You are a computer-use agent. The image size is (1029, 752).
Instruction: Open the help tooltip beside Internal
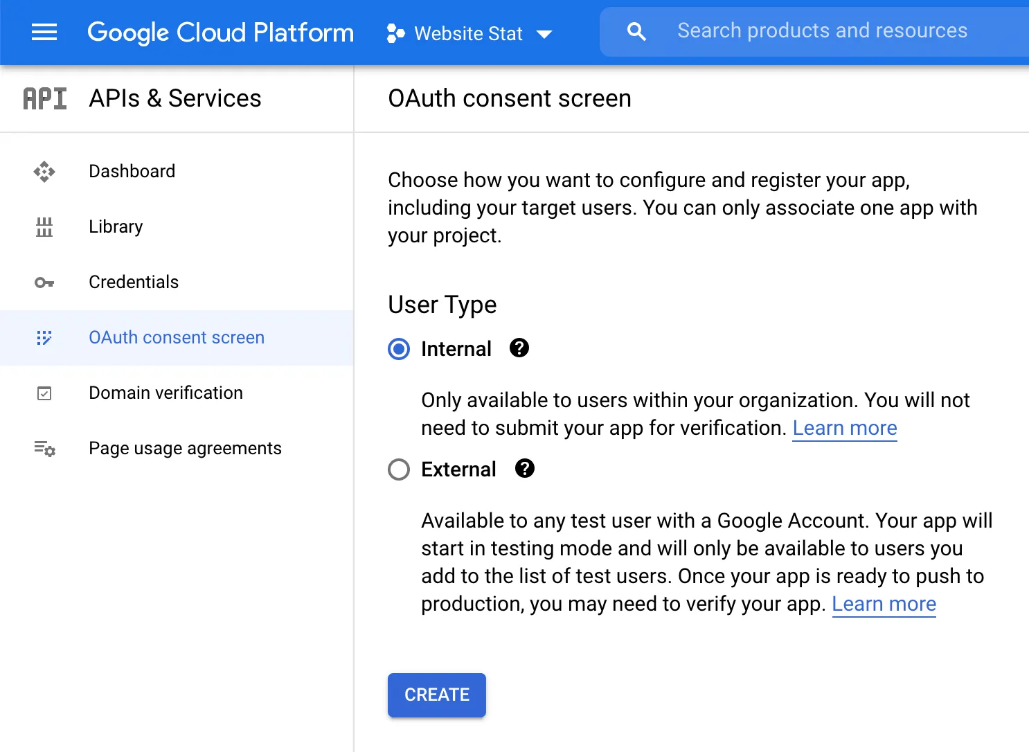click(519, 348)
